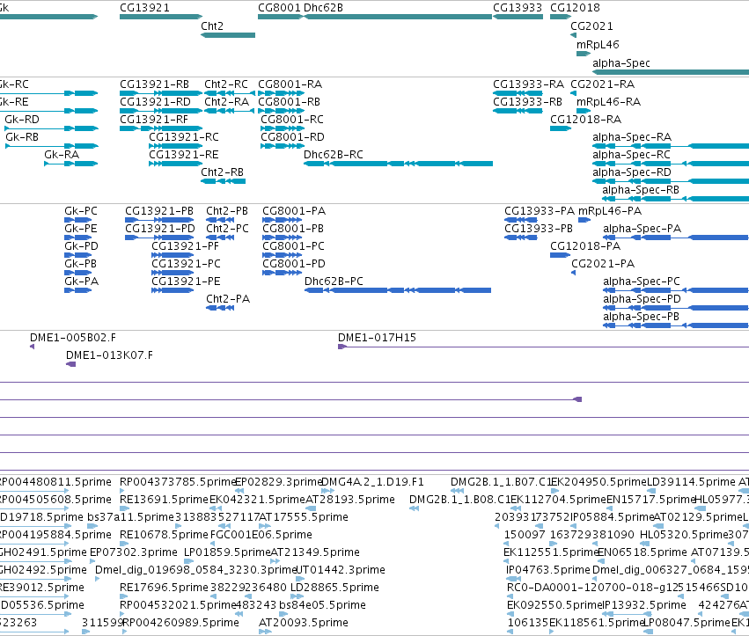Screen dimensions: 749x636
Task: Click the AT17555.5prime EST label
Action: pos(304,517)
